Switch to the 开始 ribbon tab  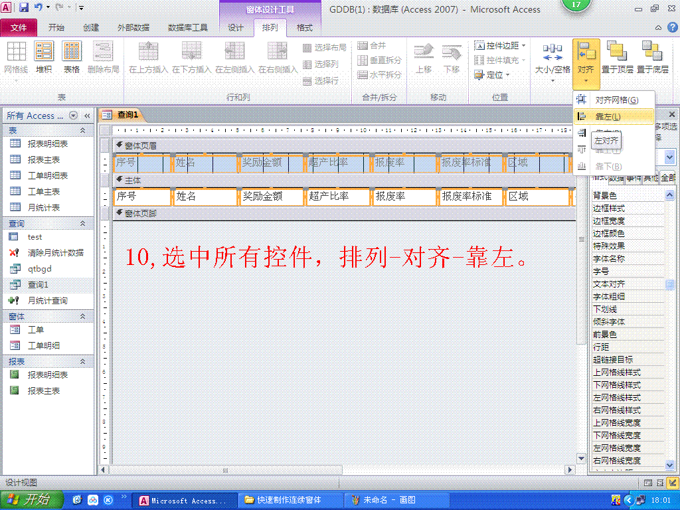click(56, 28)
